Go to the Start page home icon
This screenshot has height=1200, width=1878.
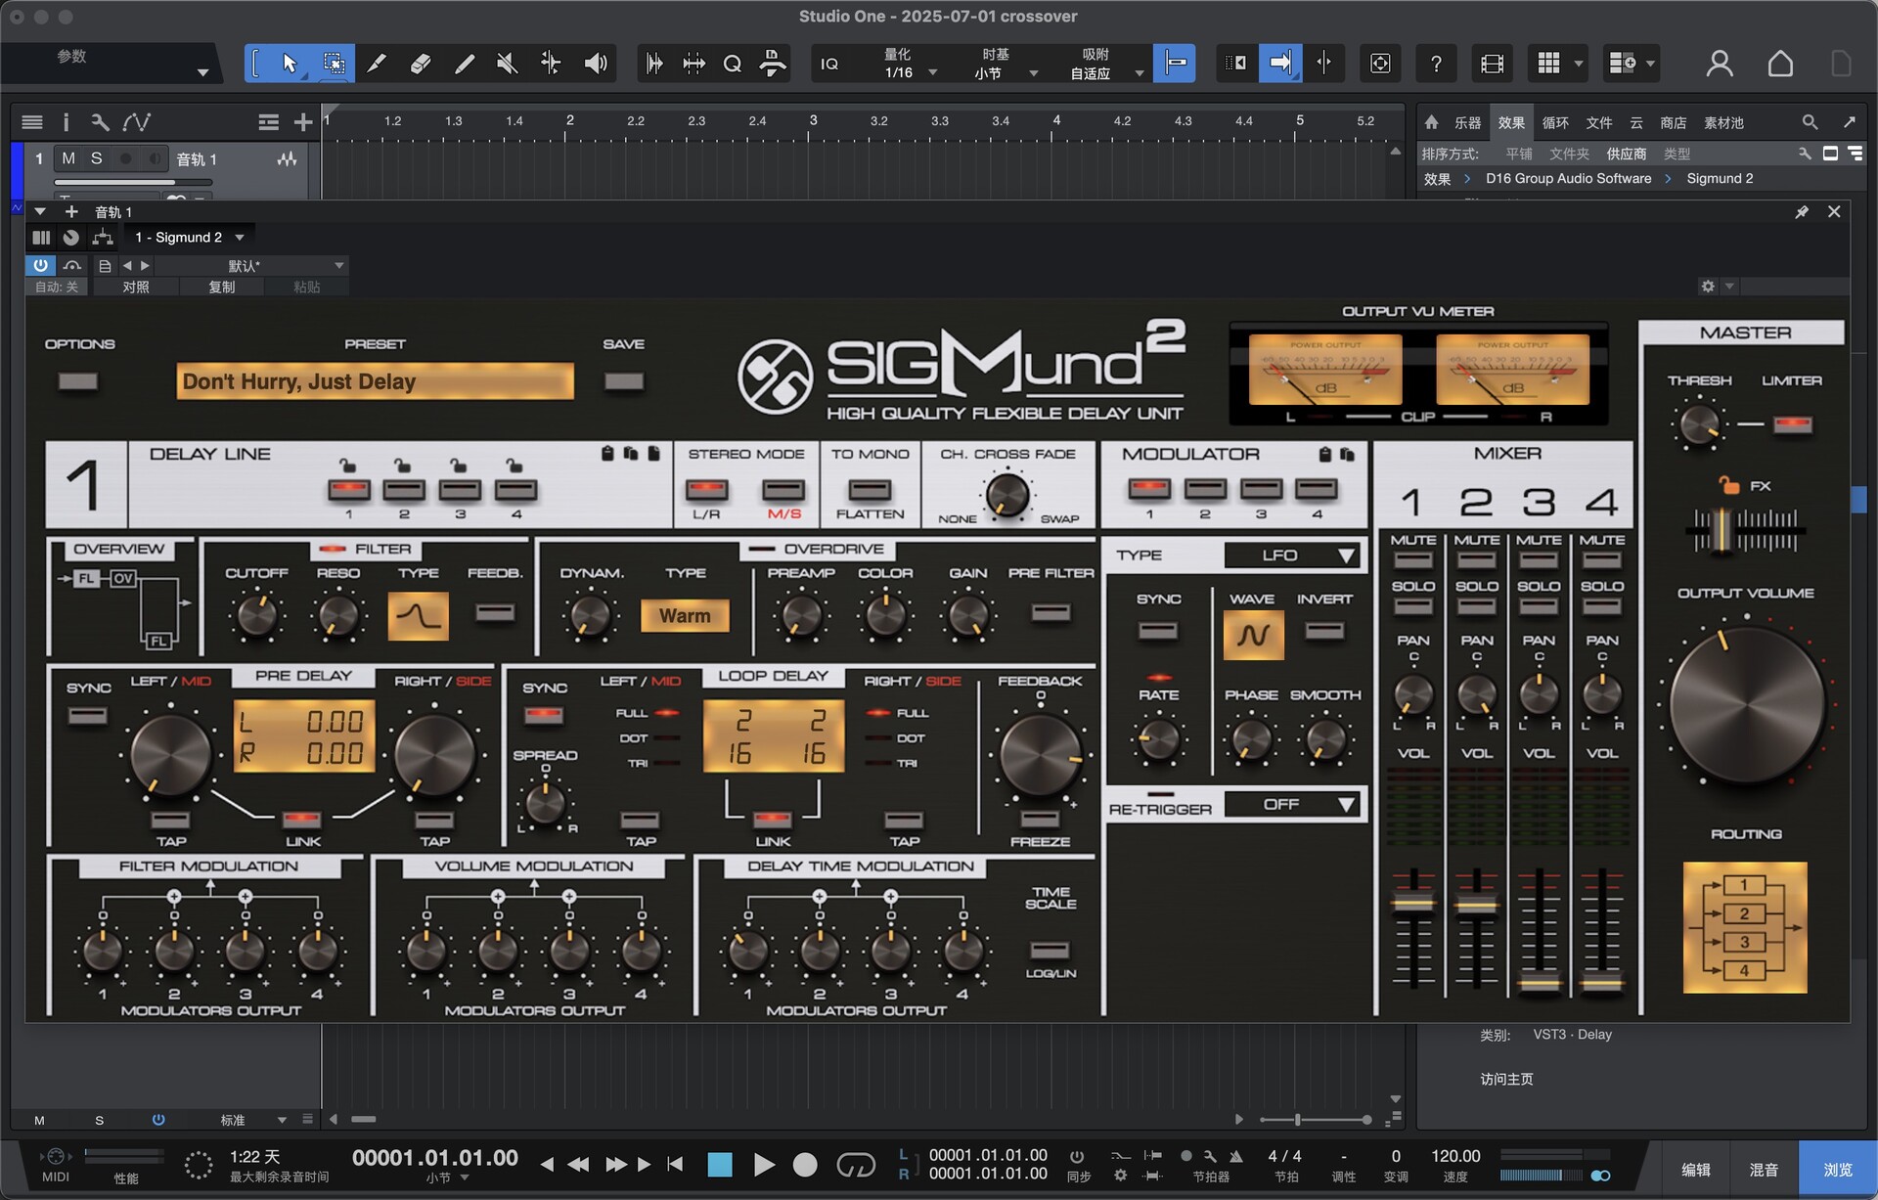pyautogui.click(x=1780, y=65)
